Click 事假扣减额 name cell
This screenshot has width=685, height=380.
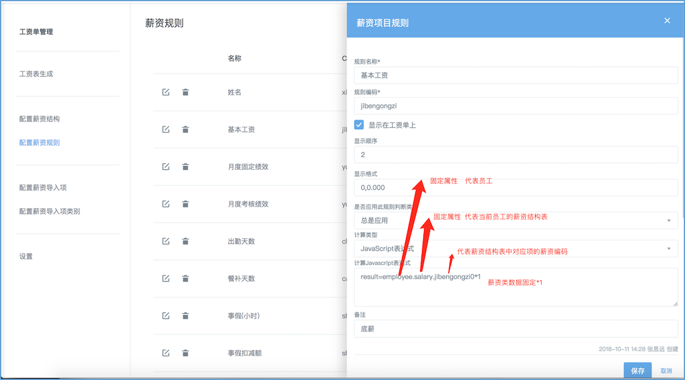245,353
